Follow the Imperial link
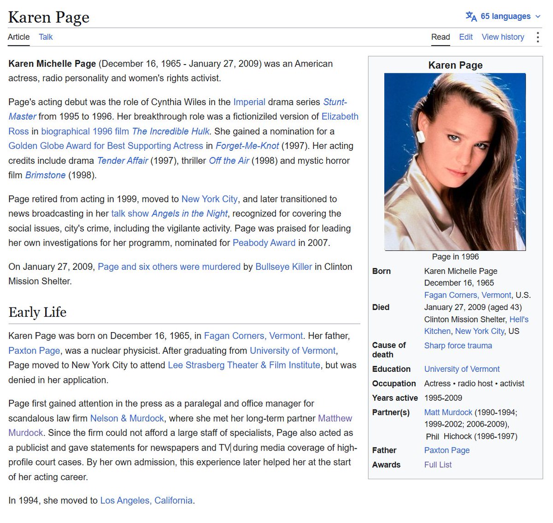Image resolution: width=553 pixels, height=523 pixels. pos(249,102)
